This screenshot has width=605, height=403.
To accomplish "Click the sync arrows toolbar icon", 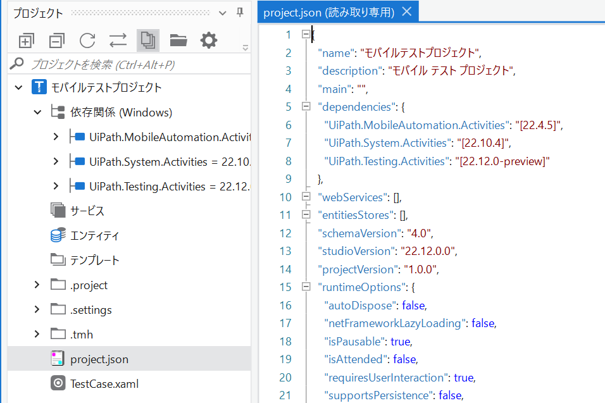I will coord(118,40).
